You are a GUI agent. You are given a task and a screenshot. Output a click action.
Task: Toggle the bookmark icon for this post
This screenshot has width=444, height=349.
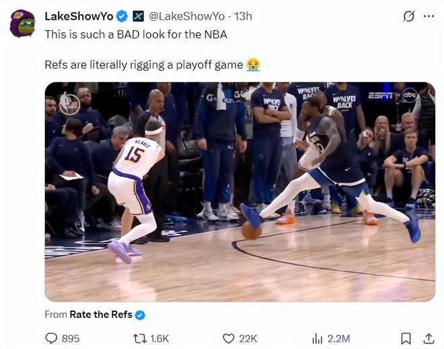pyautogui.click(x=406, y=338)
